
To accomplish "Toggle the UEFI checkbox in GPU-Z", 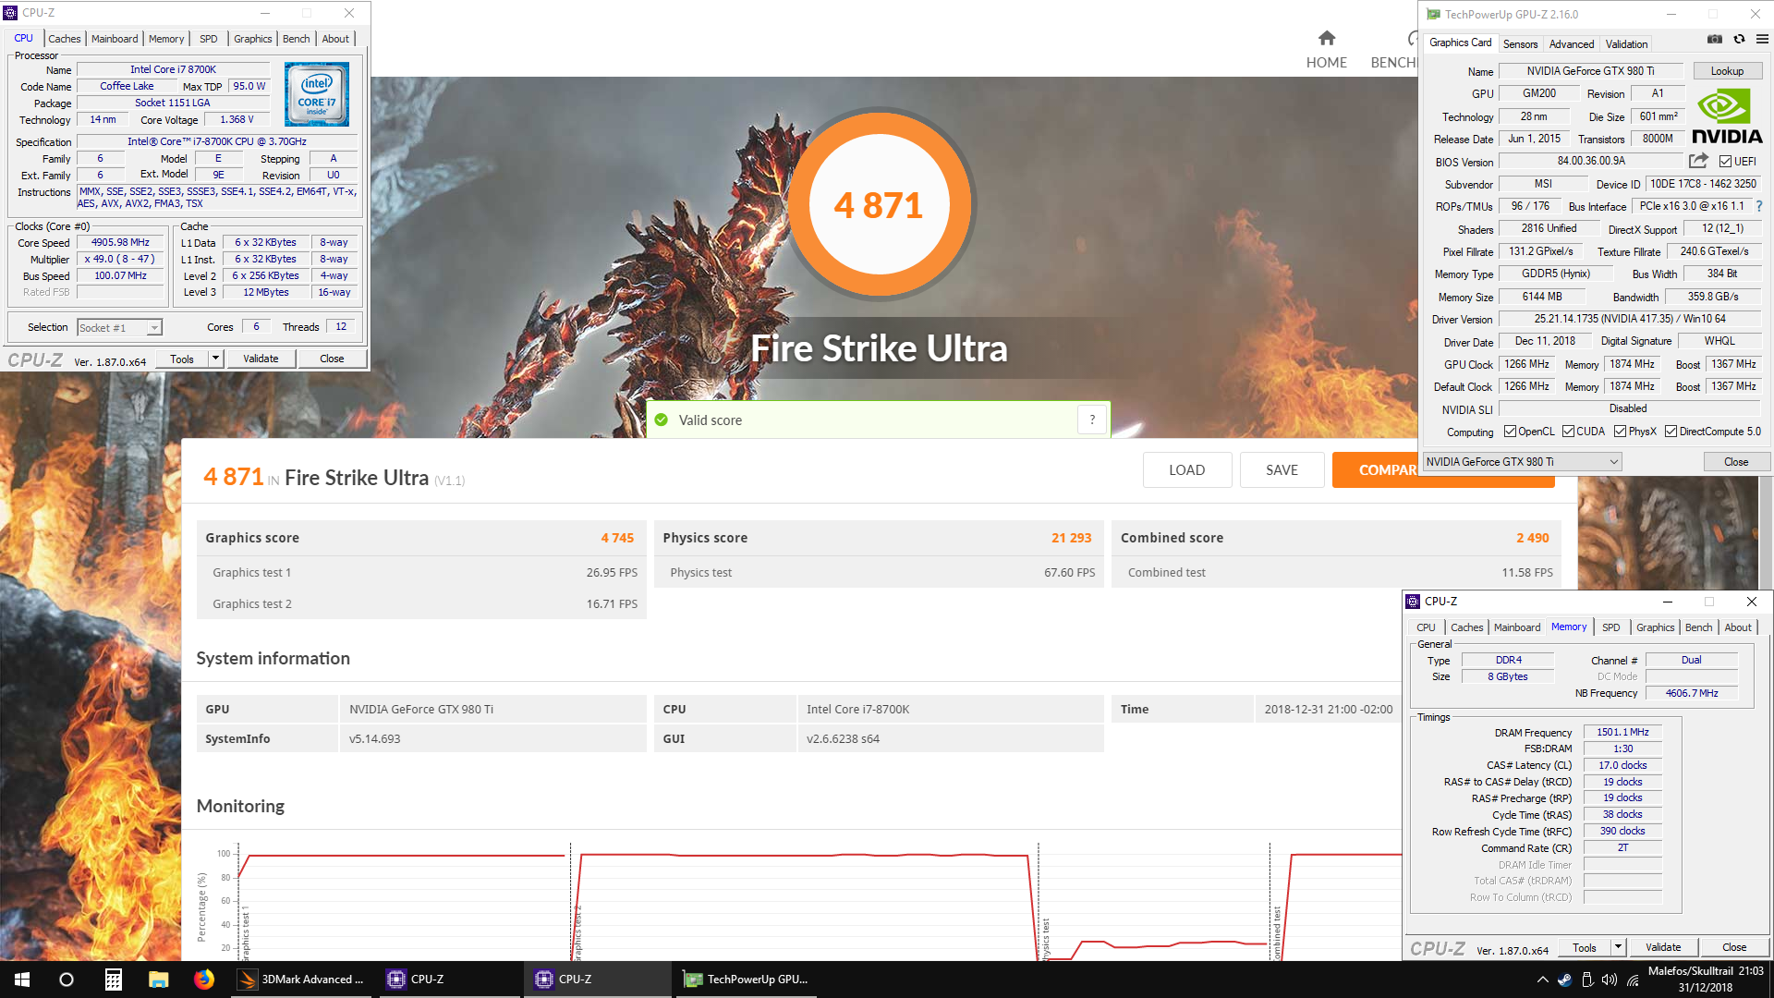I will point(1725,162).
